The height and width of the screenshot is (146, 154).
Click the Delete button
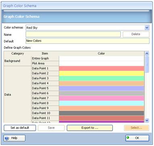tap(136, 34)
